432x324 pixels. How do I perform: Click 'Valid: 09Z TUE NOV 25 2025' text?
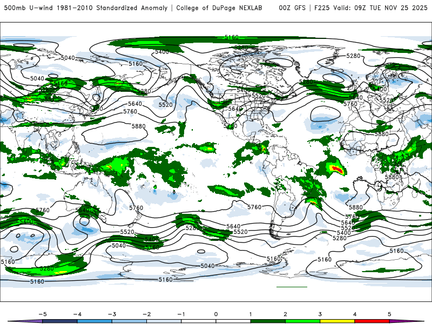click(x=380, y=8)
